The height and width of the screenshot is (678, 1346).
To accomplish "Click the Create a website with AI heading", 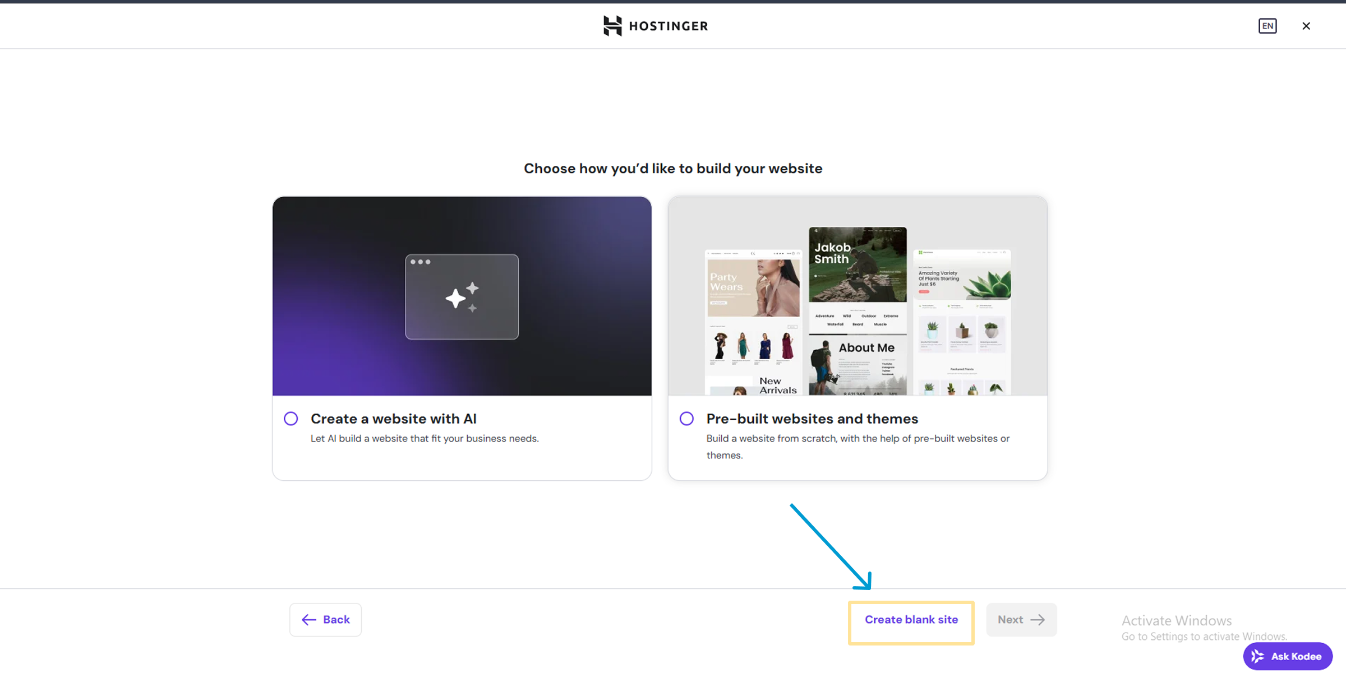I will pos(393,419).
